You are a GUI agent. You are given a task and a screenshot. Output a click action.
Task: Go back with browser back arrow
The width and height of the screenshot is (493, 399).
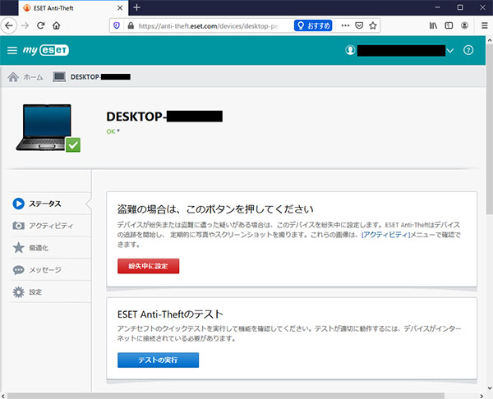coord(9,25)
